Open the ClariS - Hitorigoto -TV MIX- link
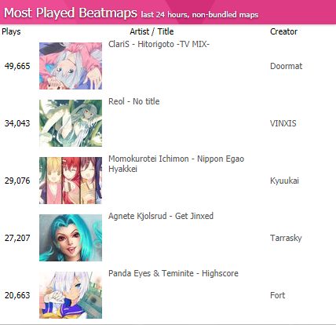This screenshot has height=325, width=336. [x=159, y=44]
